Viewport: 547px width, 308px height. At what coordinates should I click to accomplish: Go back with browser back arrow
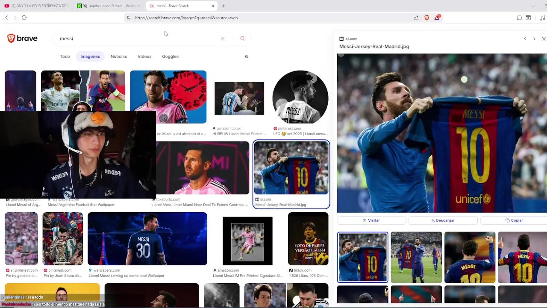6,18
